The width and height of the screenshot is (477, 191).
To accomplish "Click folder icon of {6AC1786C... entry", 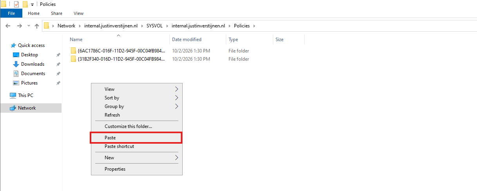I will click(73, 51).
